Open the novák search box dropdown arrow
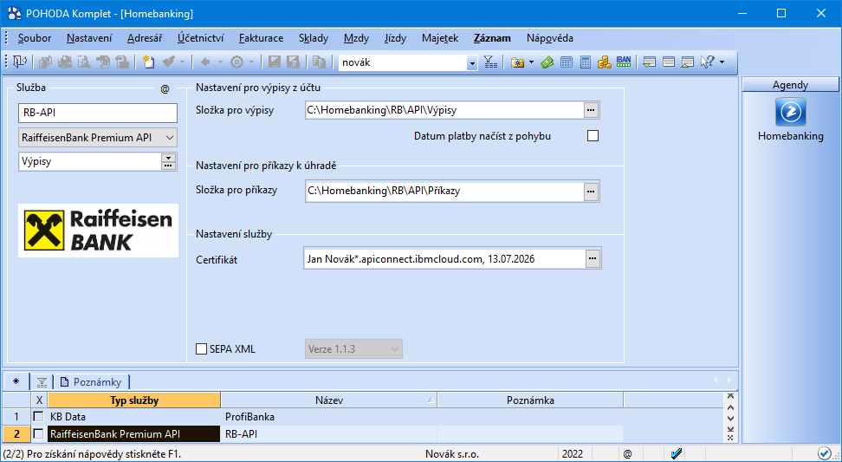Image resolution: width=842 pixels, height=462 pixels. pos(472,63)
